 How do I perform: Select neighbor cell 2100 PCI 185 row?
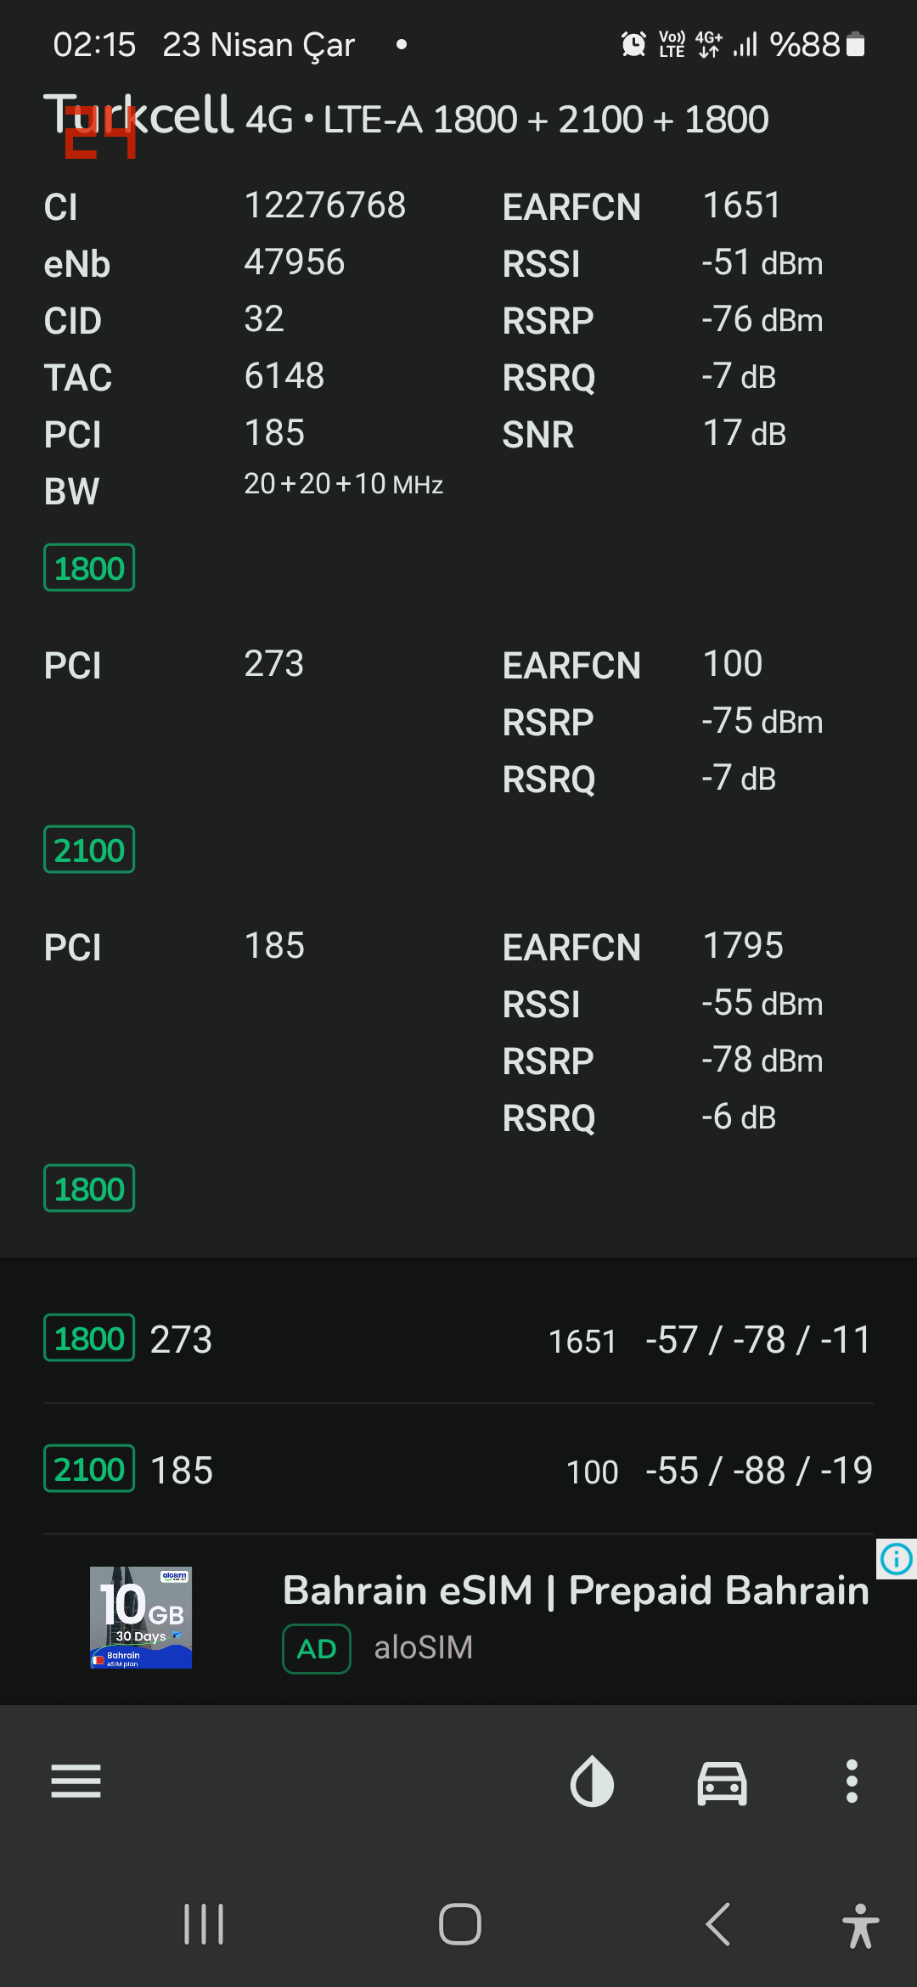click(458, 1470)
